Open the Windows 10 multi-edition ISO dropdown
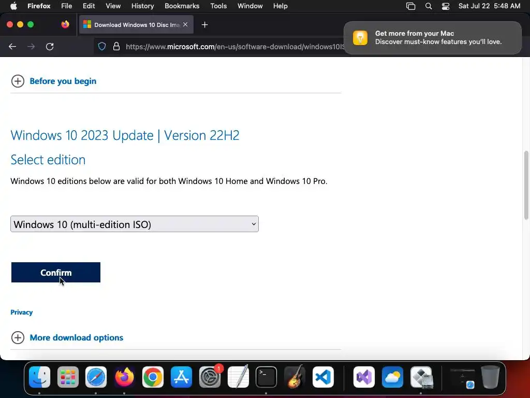This screenshot has height=398, width=530. 135,224
